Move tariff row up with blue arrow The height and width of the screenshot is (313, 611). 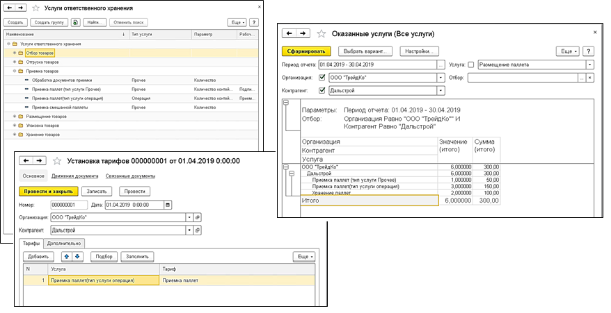pyautogui.click(x=67, y=257)
